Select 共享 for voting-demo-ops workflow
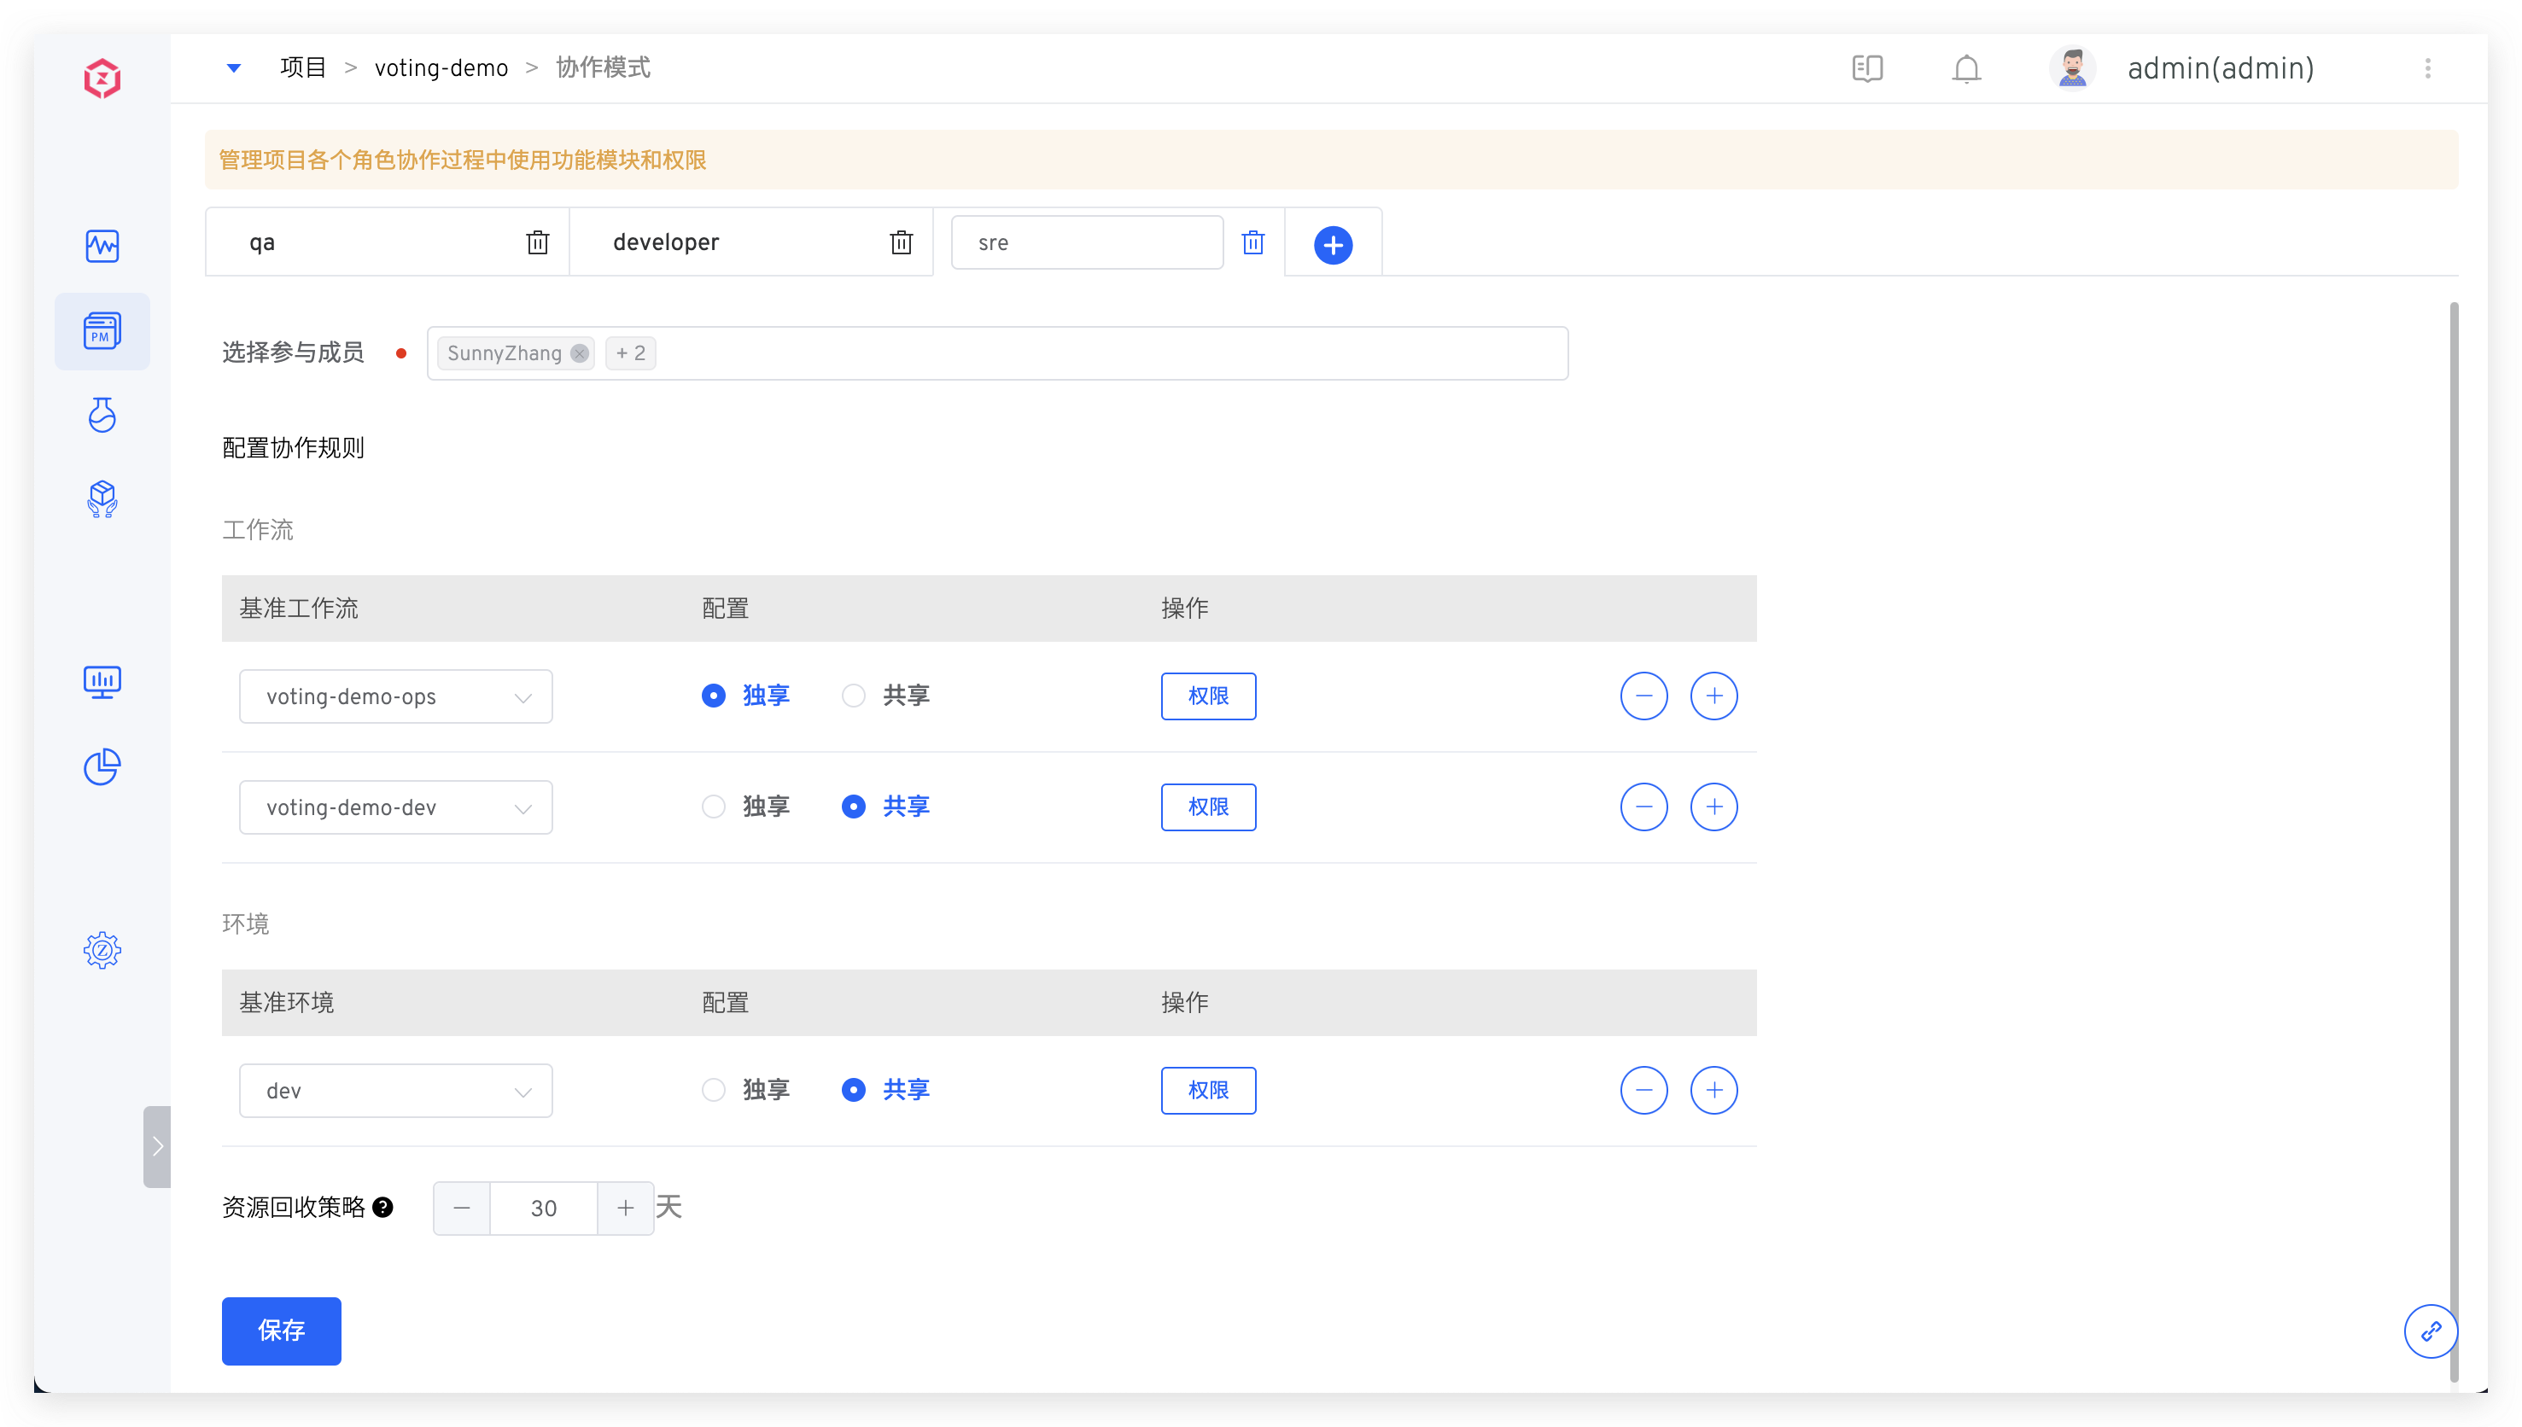Image resolution: width=2522 pixels, height=1427 pixels. (x=854, y=696)
